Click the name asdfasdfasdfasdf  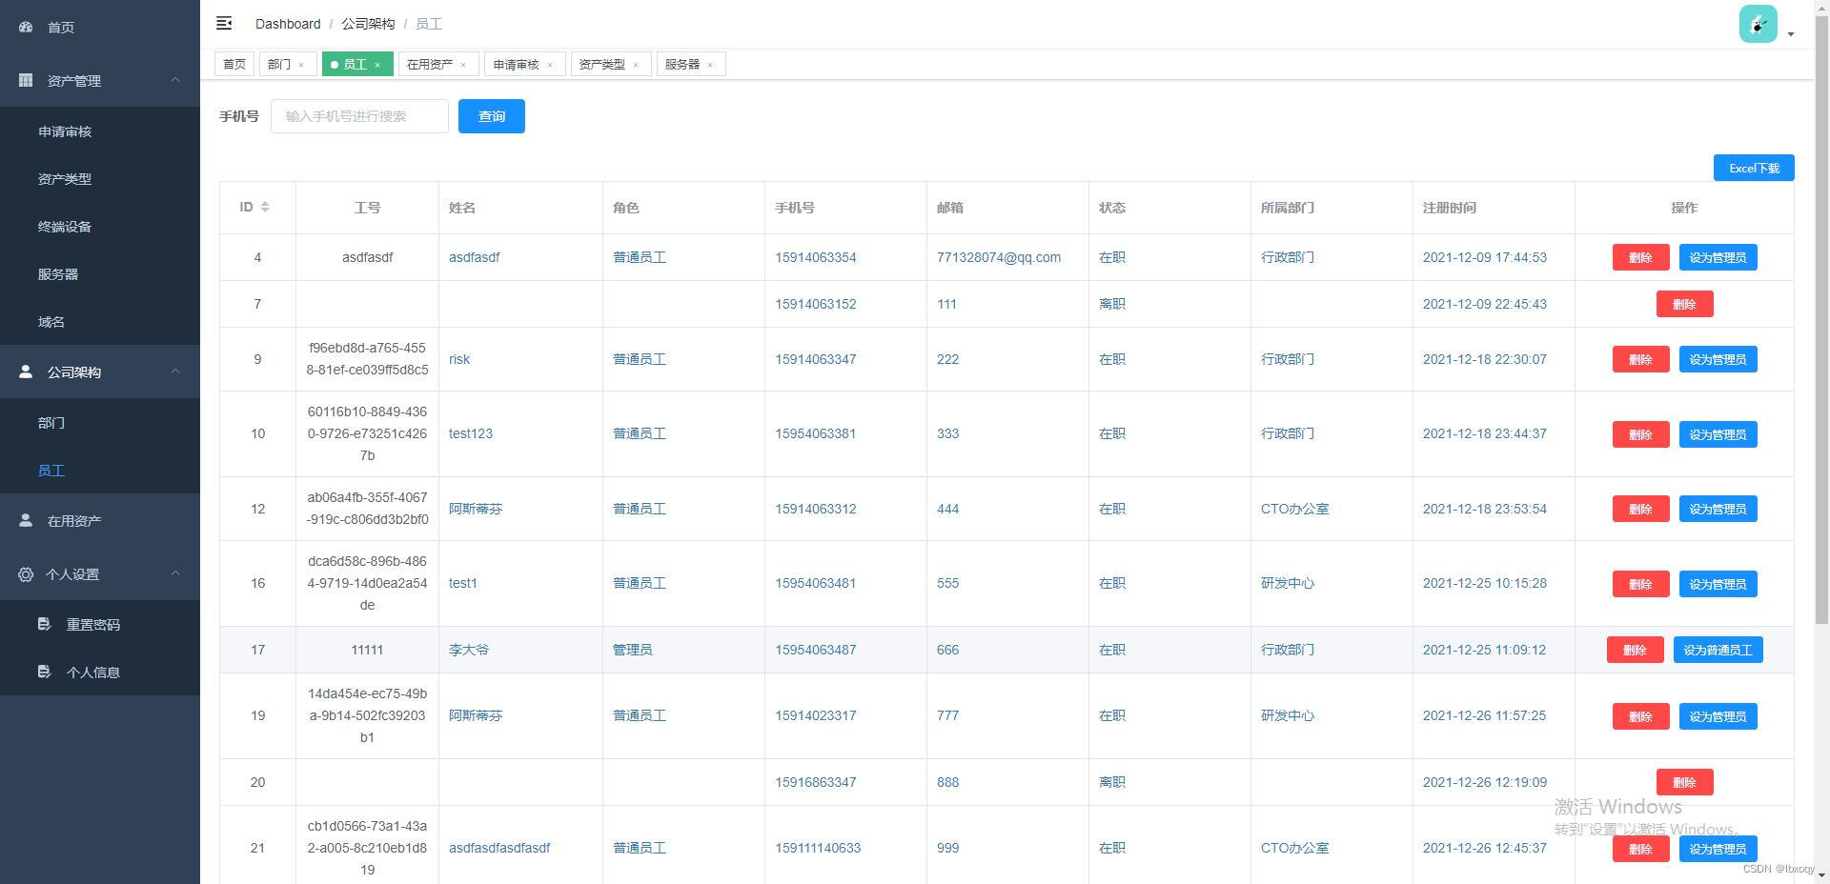point(499,848)
